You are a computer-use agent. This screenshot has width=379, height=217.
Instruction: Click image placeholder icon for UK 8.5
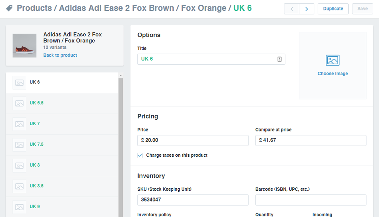coord(19,187)
